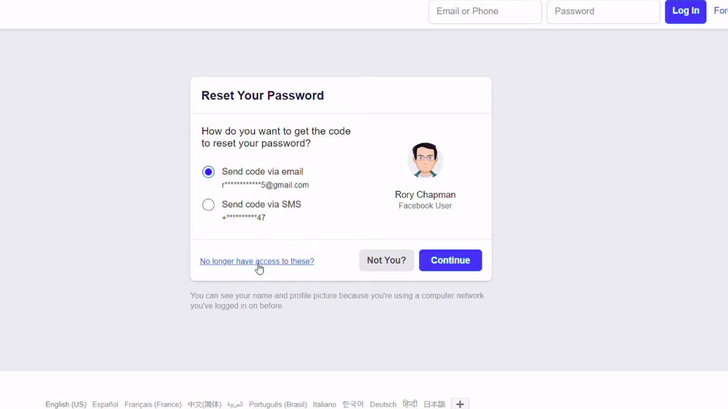Switch language to Português (Brasil)
The width and height of the screenshot is (728, 409).
pos(278,404)
